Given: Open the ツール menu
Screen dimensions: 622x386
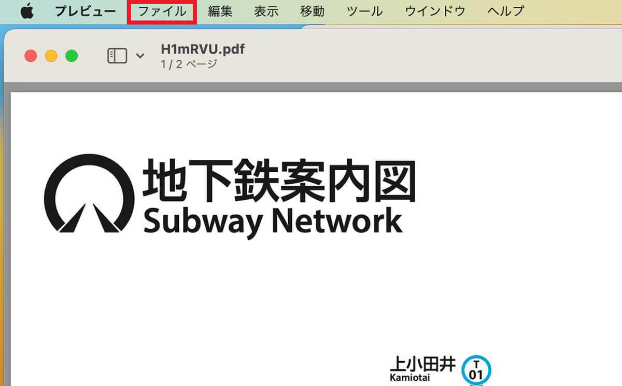Looking at the screenshot, I should tap(364, 11).
